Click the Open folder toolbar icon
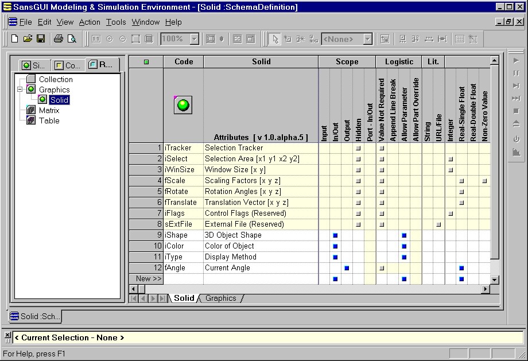Screen dimensions: 528x361 coord(28,39)
